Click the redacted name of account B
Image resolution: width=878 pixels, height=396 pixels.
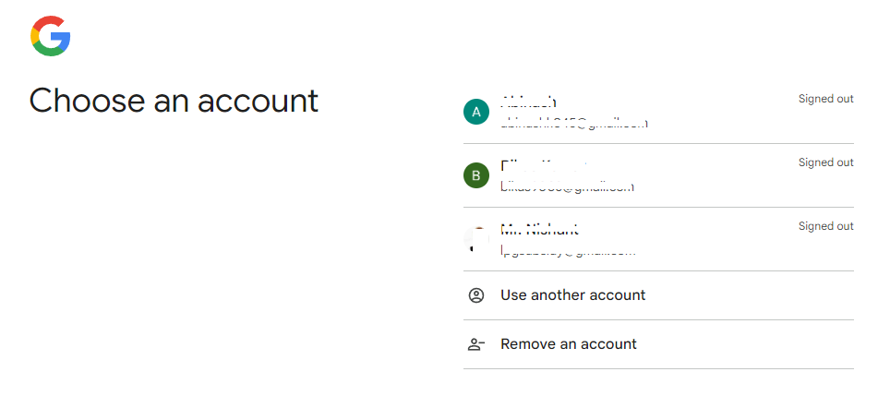(x=543, y=165)
